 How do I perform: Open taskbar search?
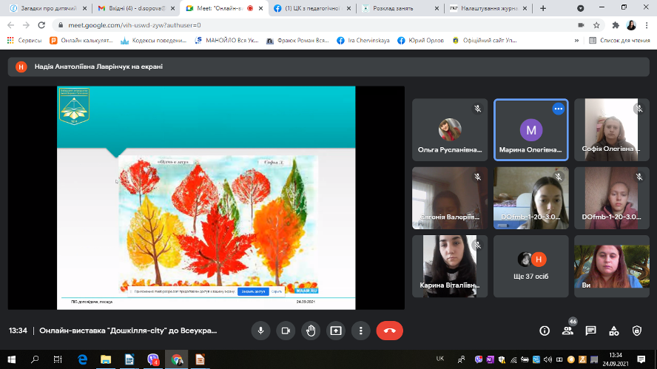(35, 359)
